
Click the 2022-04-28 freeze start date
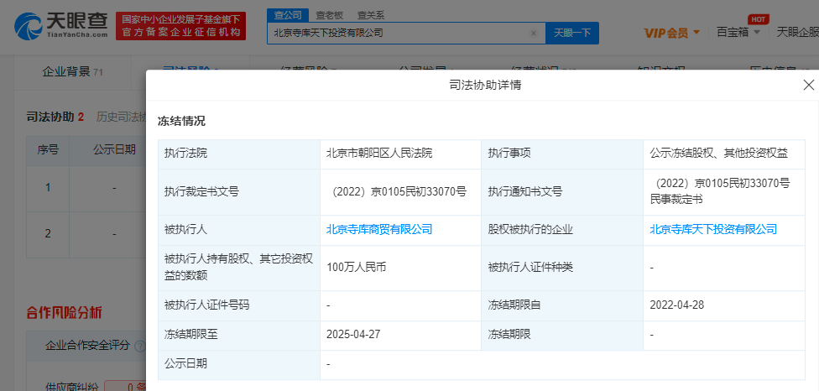677,305
